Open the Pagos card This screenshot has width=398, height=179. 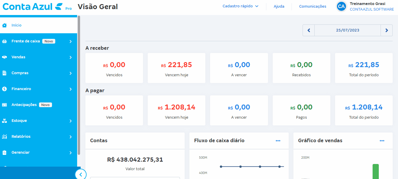(x=301, y=110)
